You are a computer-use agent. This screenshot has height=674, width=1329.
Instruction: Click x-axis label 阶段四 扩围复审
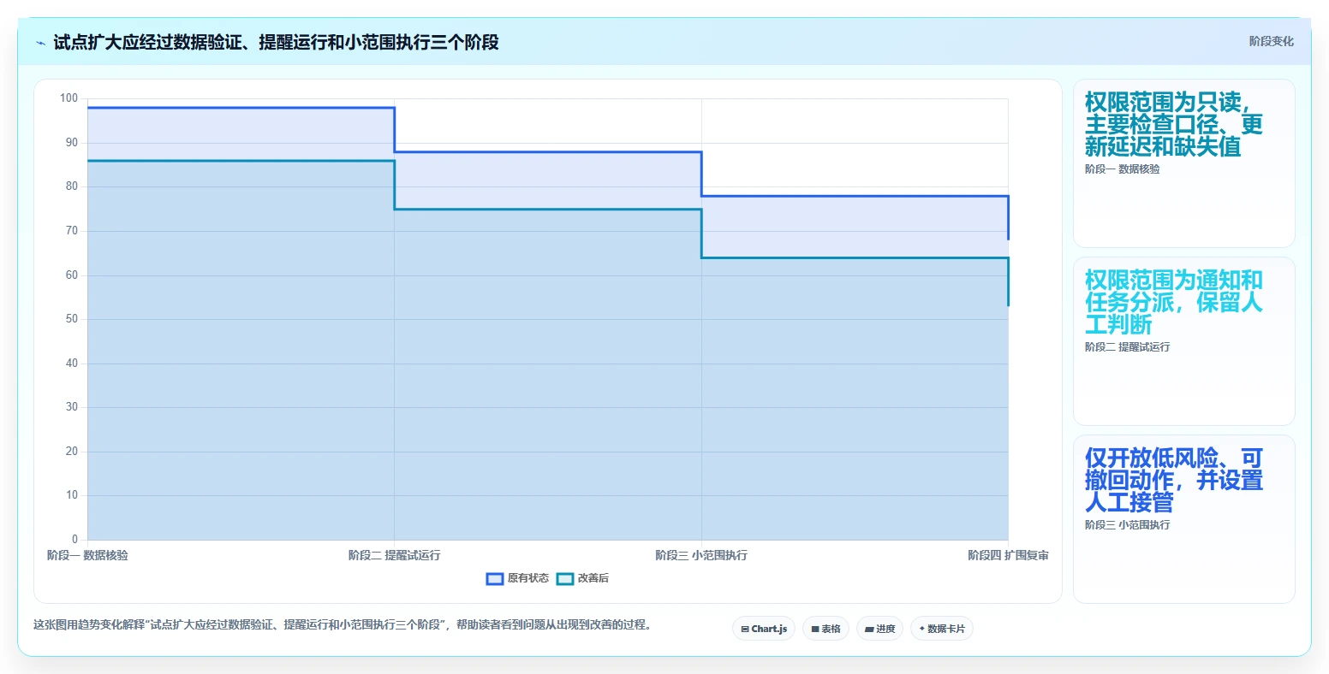pyautogui.click(x=1008, y=556)
